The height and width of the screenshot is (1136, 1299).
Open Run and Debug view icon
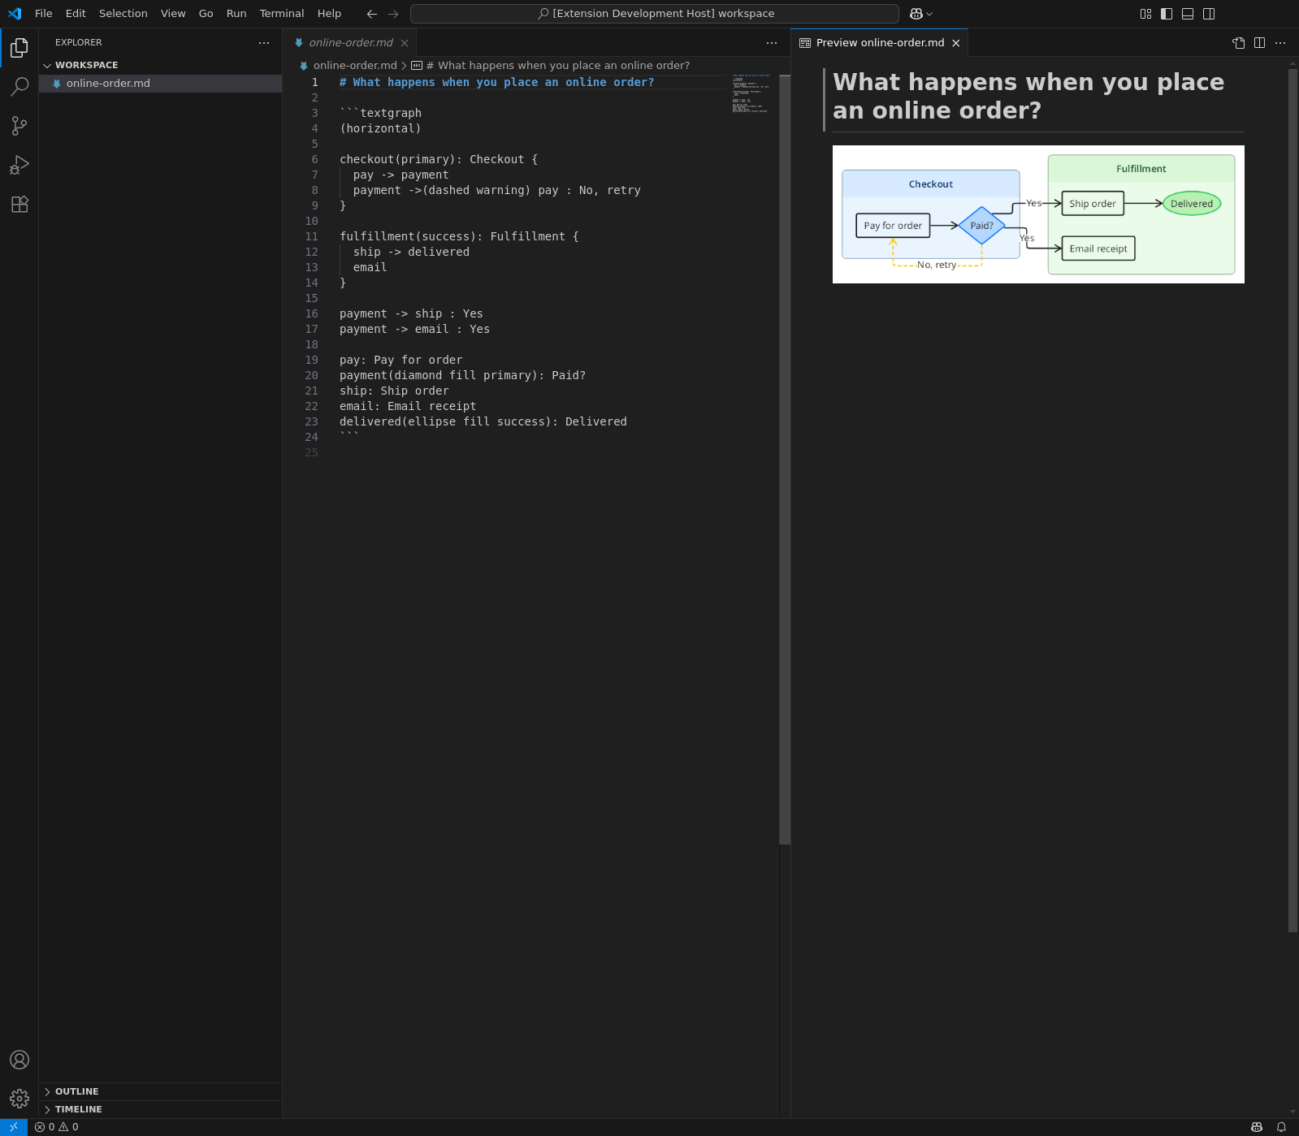tap(19, 165)
